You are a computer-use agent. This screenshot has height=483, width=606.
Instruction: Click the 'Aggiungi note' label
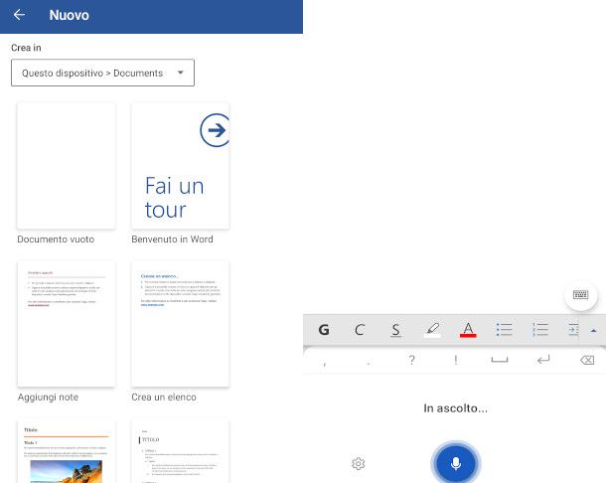(48, 398)
